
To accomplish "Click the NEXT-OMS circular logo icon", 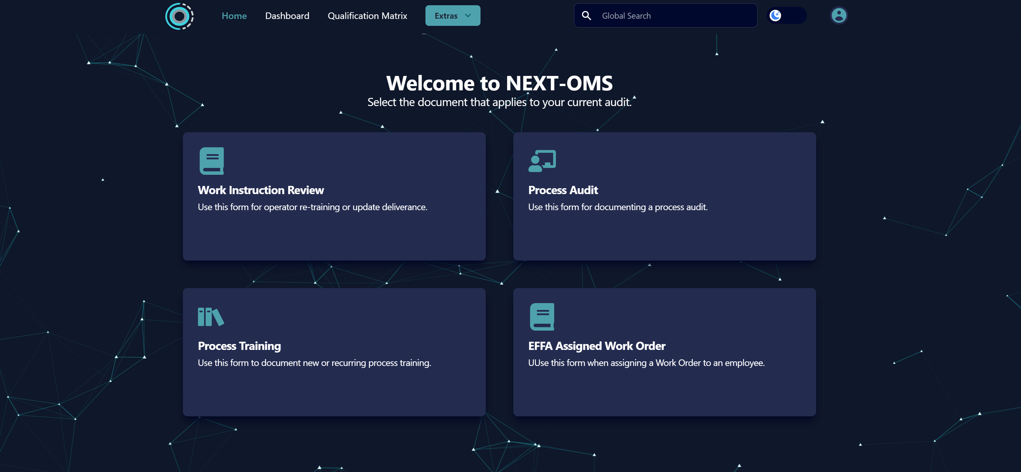I will coord(179,16).
